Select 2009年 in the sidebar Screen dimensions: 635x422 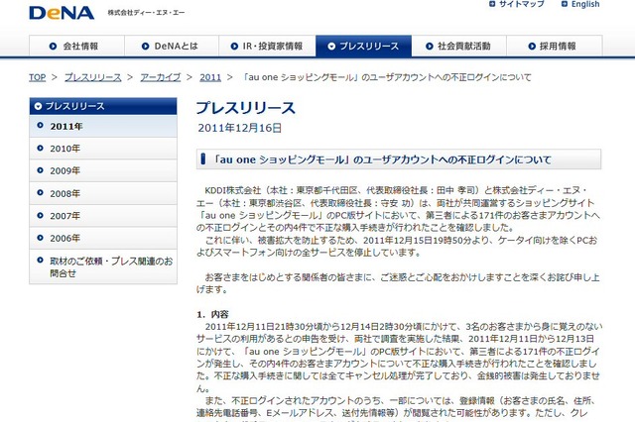point(103,170)
